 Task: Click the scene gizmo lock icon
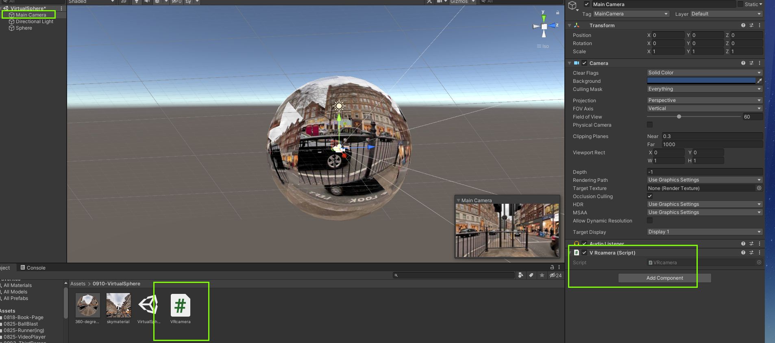pyautogui.click(x=557, y=13)
